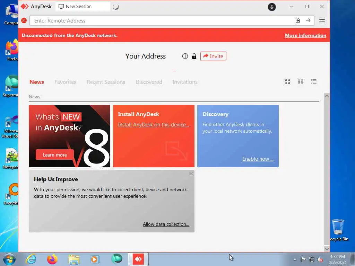Switch to large tiles view
355x266 pixels.
(x=287, y=81)
